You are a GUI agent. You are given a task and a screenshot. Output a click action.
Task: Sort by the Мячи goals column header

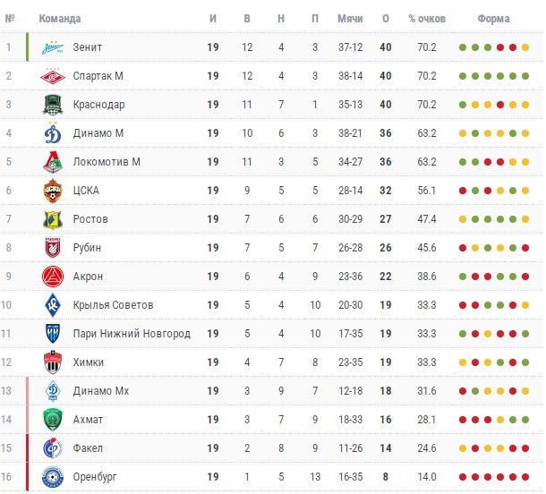[350, 19]
